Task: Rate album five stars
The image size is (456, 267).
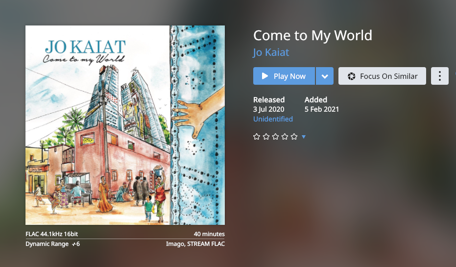Action: click(294, 136)
